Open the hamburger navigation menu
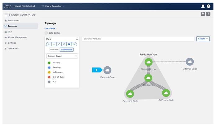Screen dimensions: 216x126 coord(6,15)
